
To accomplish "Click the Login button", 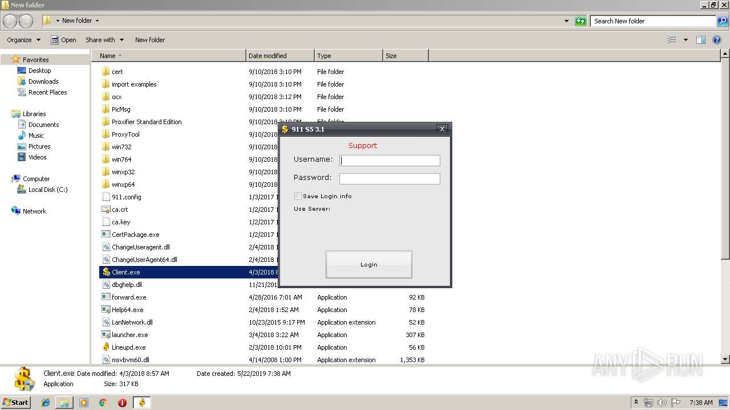I will pos(369,264).
